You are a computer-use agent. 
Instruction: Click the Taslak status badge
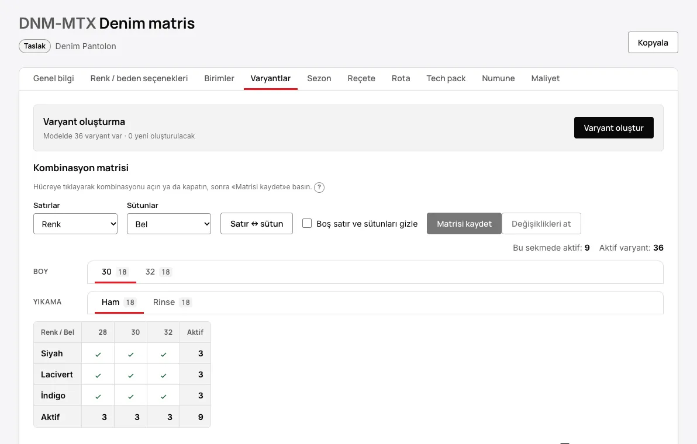(x=34, y=46)
